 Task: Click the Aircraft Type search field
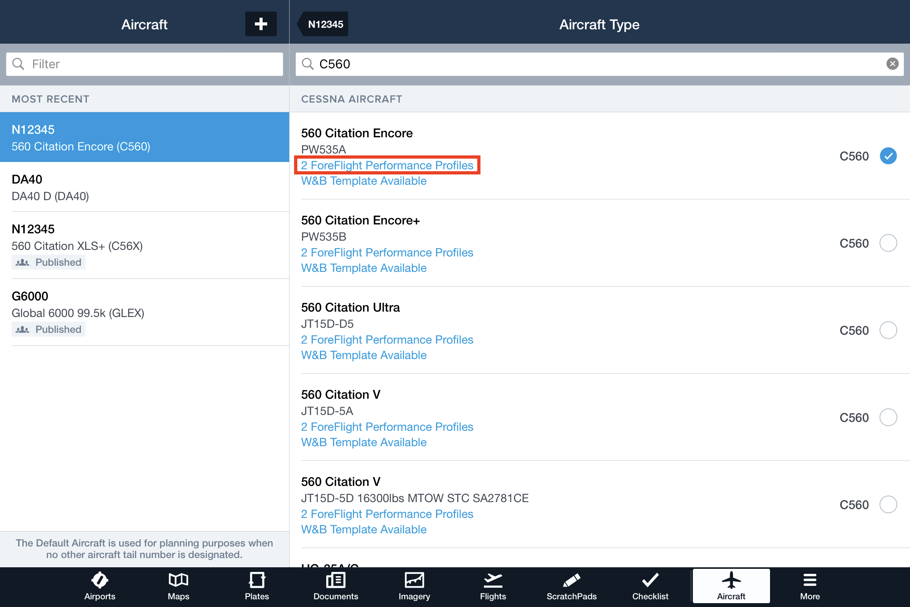[599, 64]
